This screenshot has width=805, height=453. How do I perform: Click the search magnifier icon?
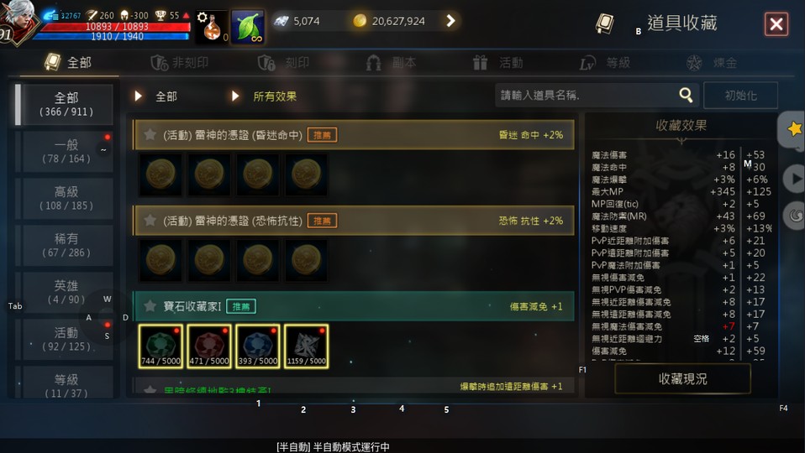pyautogui.click(x=686, y=95)
